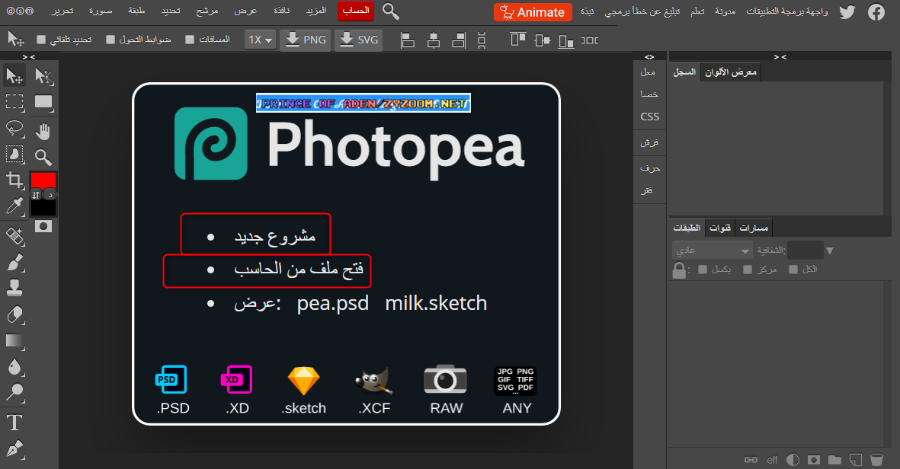The height and width of the screenshot is (469, 900).
Task: Expand the الشفافية opacity arrow
Action: tap(829, 250)
